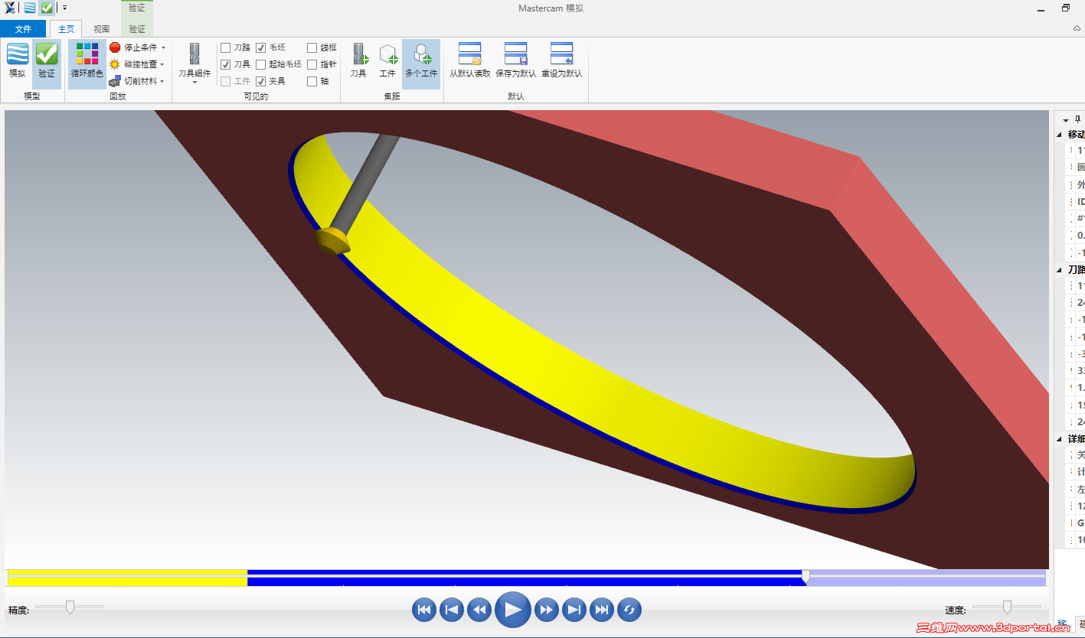Viewport: 1085px width, 638px height.
Task: Uncheck the 毛坯 stock checkbox
Action: [x=261, y=47]
